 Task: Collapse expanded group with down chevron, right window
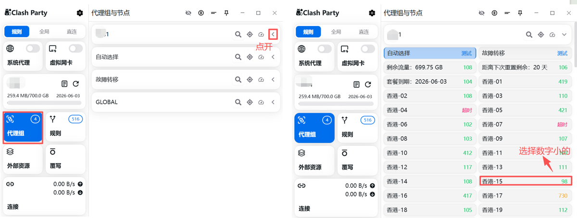click(x=564, y=35)
